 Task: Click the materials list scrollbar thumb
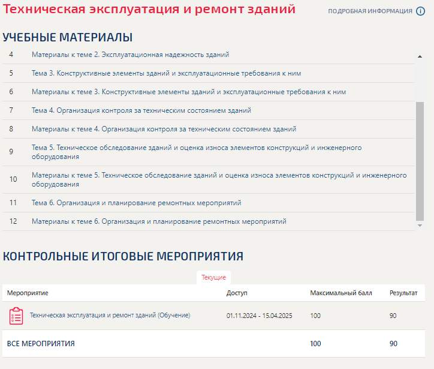point(420,161)
